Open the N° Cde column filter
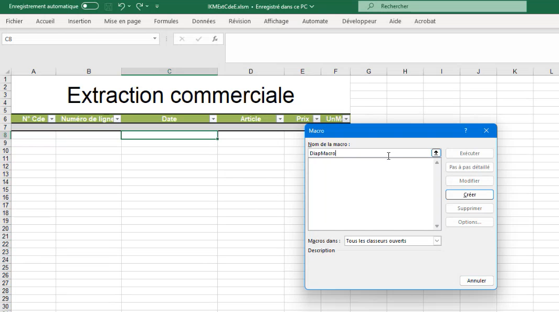Image resolution: width=559 pixels, height=312 pixels. pyautogui.click(x=51, y=119)
